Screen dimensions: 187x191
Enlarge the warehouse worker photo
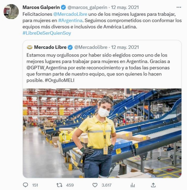tap(102, 133)
